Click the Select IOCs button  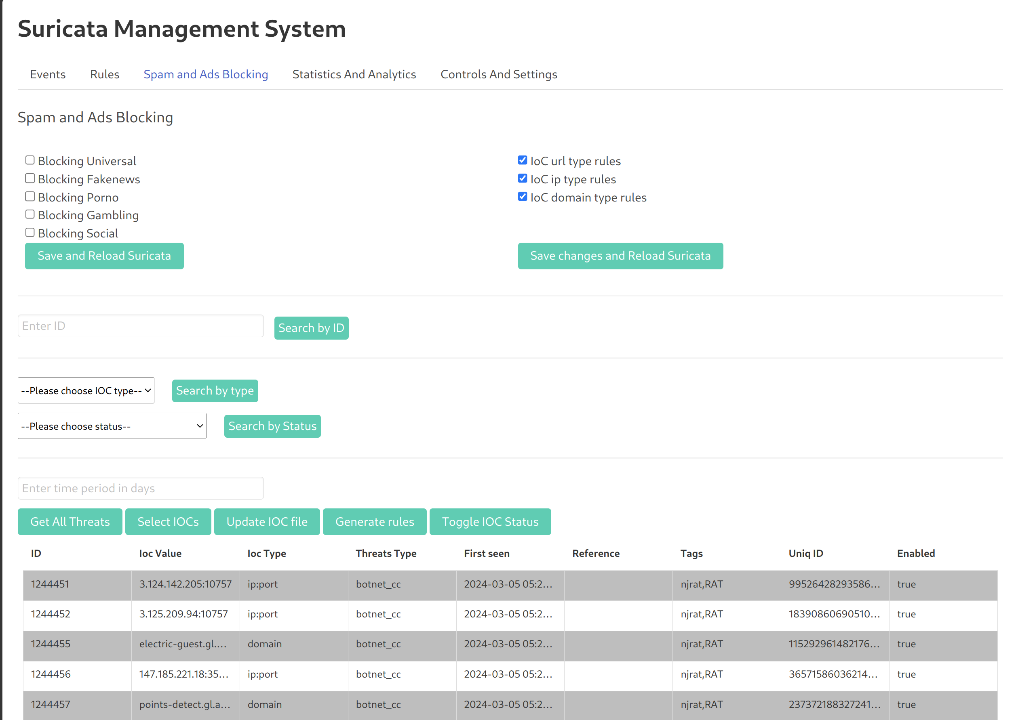[x=168, y=522]
